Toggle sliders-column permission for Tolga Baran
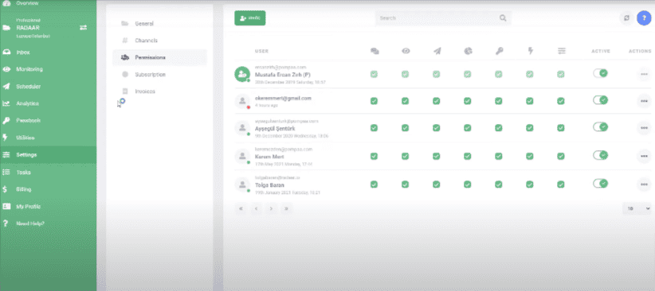655x291 pixels. pos(561,184)
